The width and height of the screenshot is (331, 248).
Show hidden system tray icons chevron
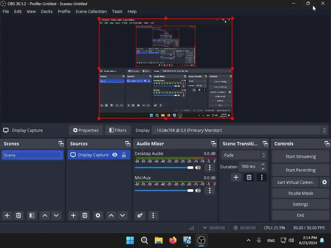point(249,240)
